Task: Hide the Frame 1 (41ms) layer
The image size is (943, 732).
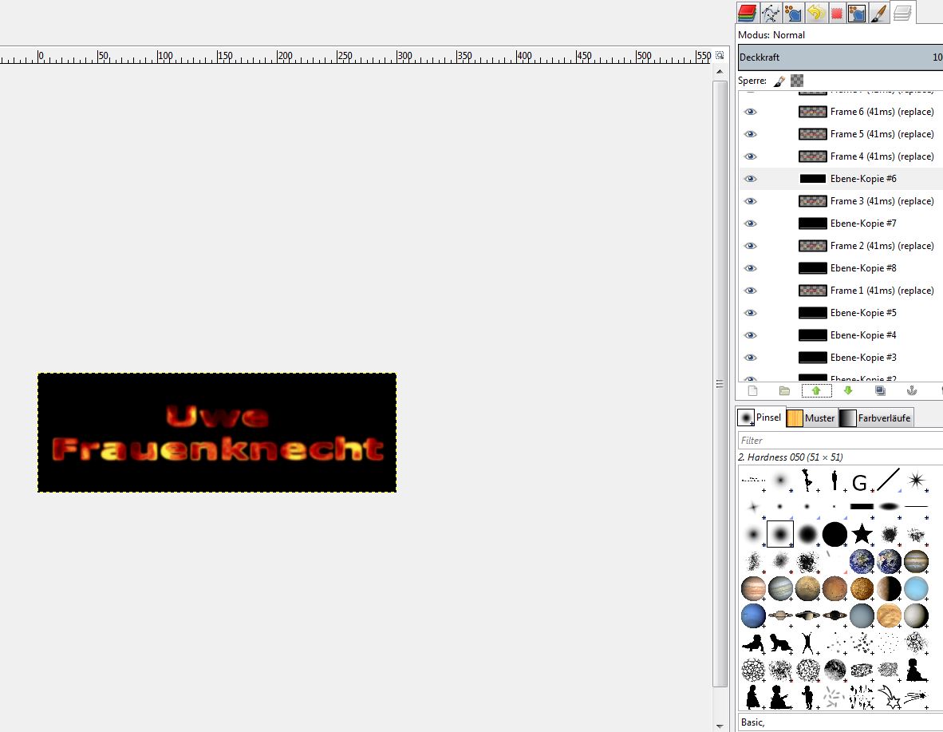Action: click(750, 291)
